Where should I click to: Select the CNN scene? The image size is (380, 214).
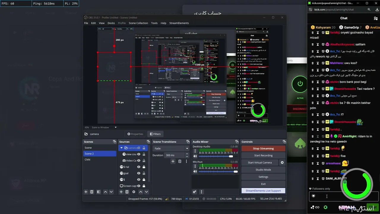point(99,160)
